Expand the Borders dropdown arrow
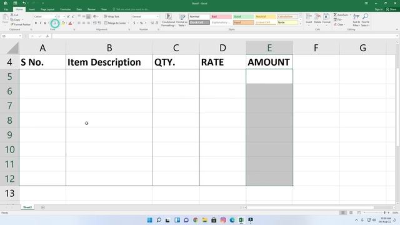Image resolution: width=400 pixels, height=225 pixels. (57, 23)
